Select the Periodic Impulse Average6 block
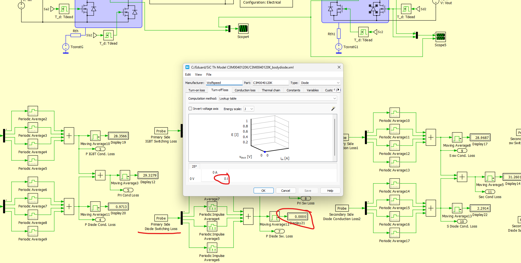The image size is (521, 263). pyautogui.click(x=212, y=248)
